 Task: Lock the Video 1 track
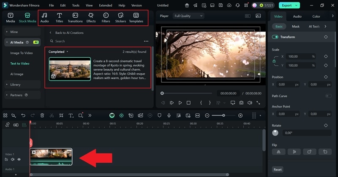click(x=6, y=159)
